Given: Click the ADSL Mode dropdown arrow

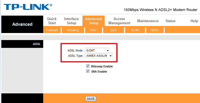Looking at the screenshot, I should coord(108,51).
